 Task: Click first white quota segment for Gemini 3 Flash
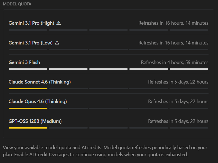click(x=28, y=69)
